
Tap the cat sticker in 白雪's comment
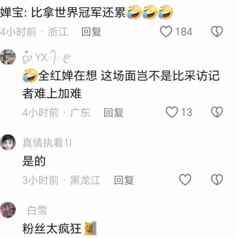point(90,228)
